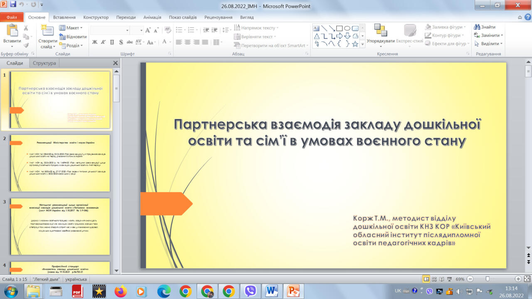Close the slides thumbnail pane

[116, 63]
